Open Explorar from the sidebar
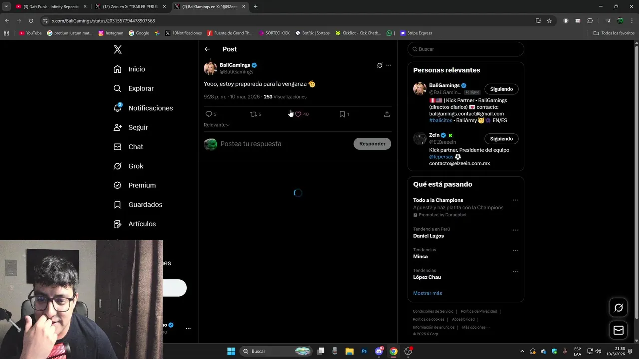The height and width of the screenshot is (359, 639). point(134,88)
